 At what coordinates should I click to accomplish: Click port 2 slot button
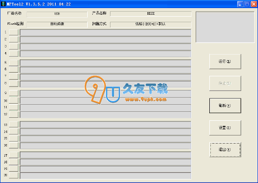click(14, 39)
